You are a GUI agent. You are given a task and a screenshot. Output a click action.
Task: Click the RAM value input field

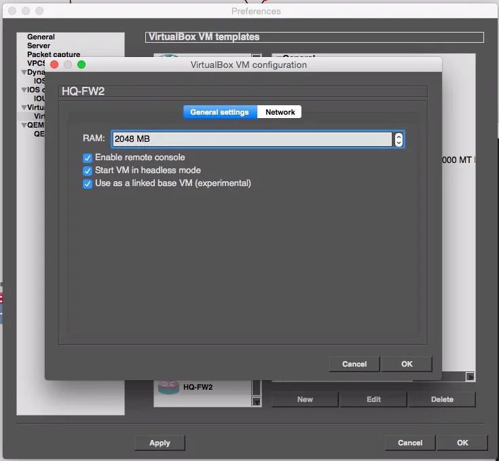point(252,139)
